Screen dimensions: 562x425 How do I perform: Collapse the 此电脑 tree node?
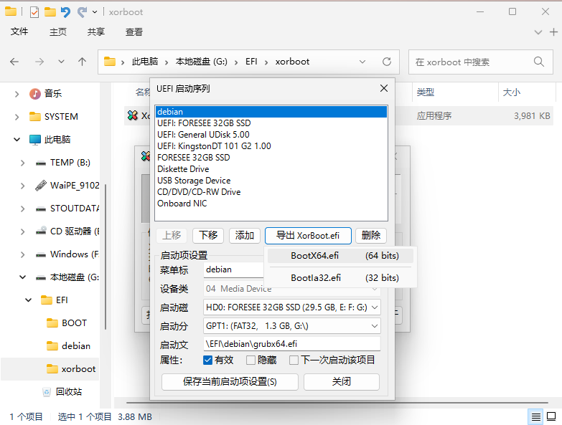pos(17,140)
